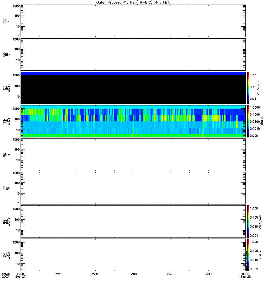Click the 'Sep 27' date label

[x=21, y=277]
